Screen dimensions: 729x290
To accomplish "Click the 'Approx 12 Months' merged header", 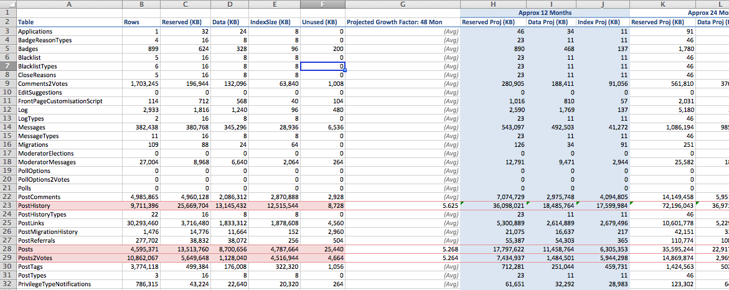I will [x=545, y=13].
